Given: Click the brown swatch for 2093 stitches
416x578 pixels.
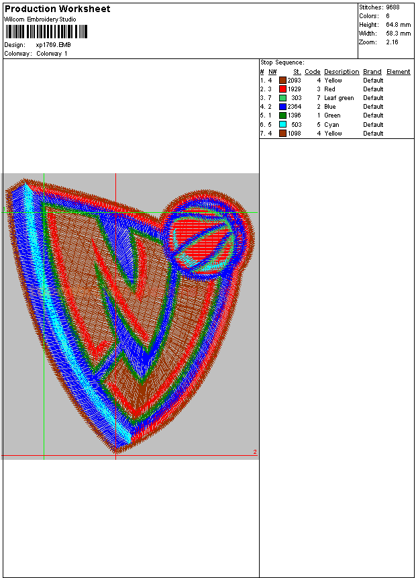Looking at the screenshot, I should pos(282,81).
